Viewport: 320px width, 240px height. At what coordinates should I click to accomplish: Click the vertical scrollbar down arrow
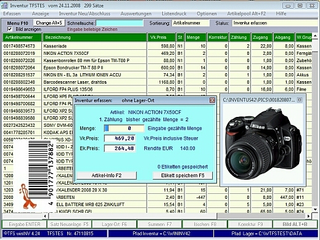click(315, 209)
